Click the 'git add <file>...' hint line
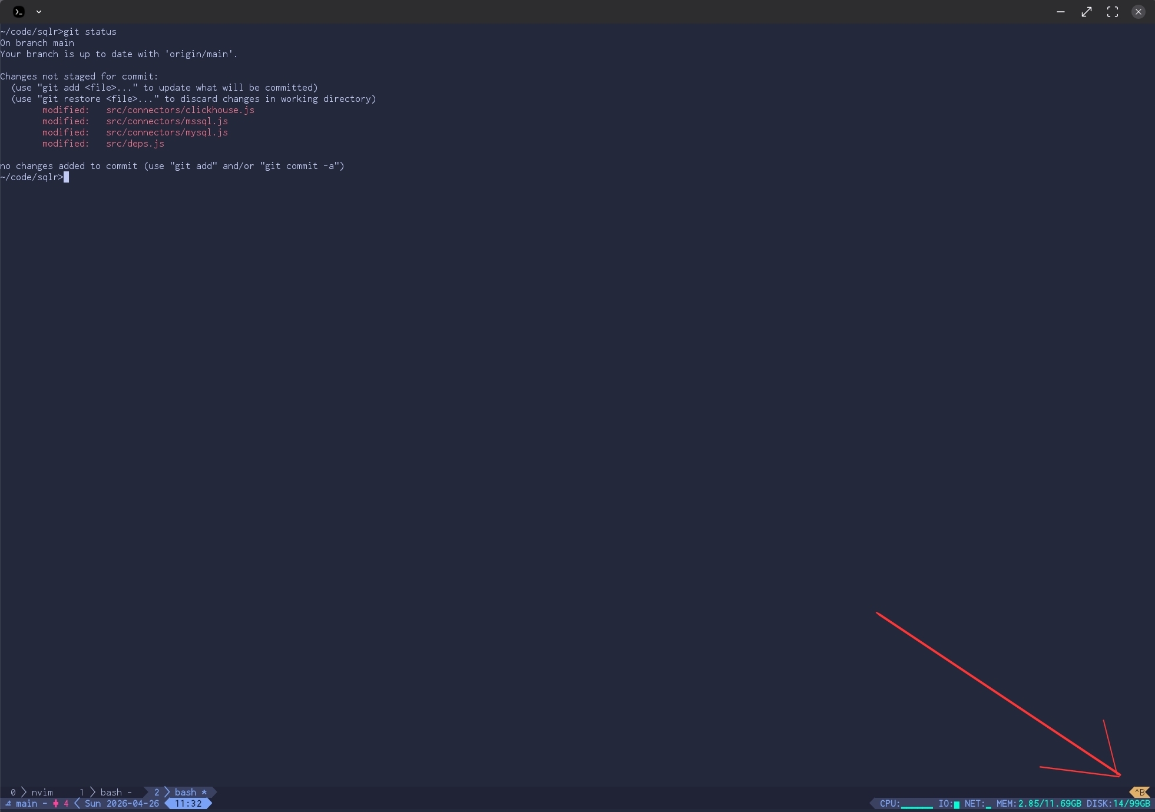The image size is (1155, 812). 164,88
